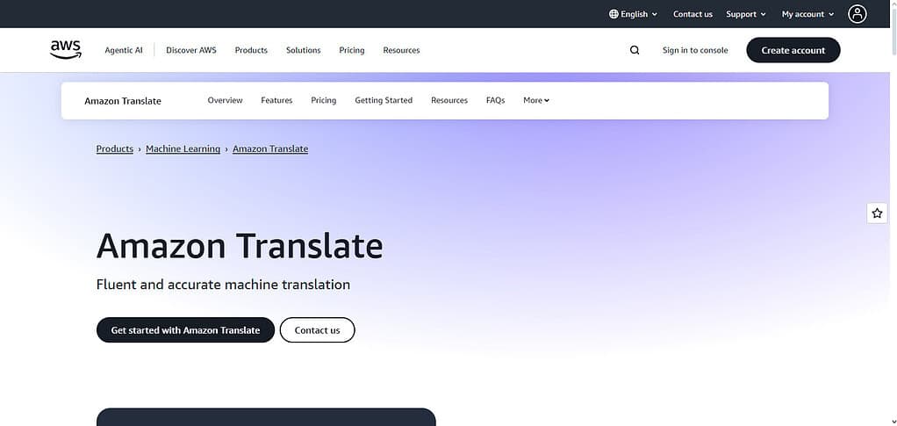Click the star bookmark icon
The height and width of the screenshot is (426, 897).
(x=877, y=213)
